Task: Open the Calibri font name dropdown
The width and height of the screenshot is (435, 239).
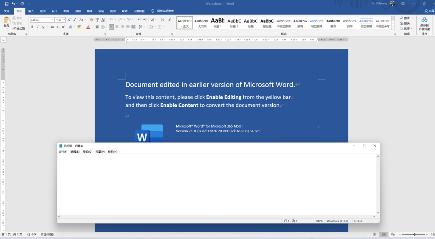Action: click(53, 20)
